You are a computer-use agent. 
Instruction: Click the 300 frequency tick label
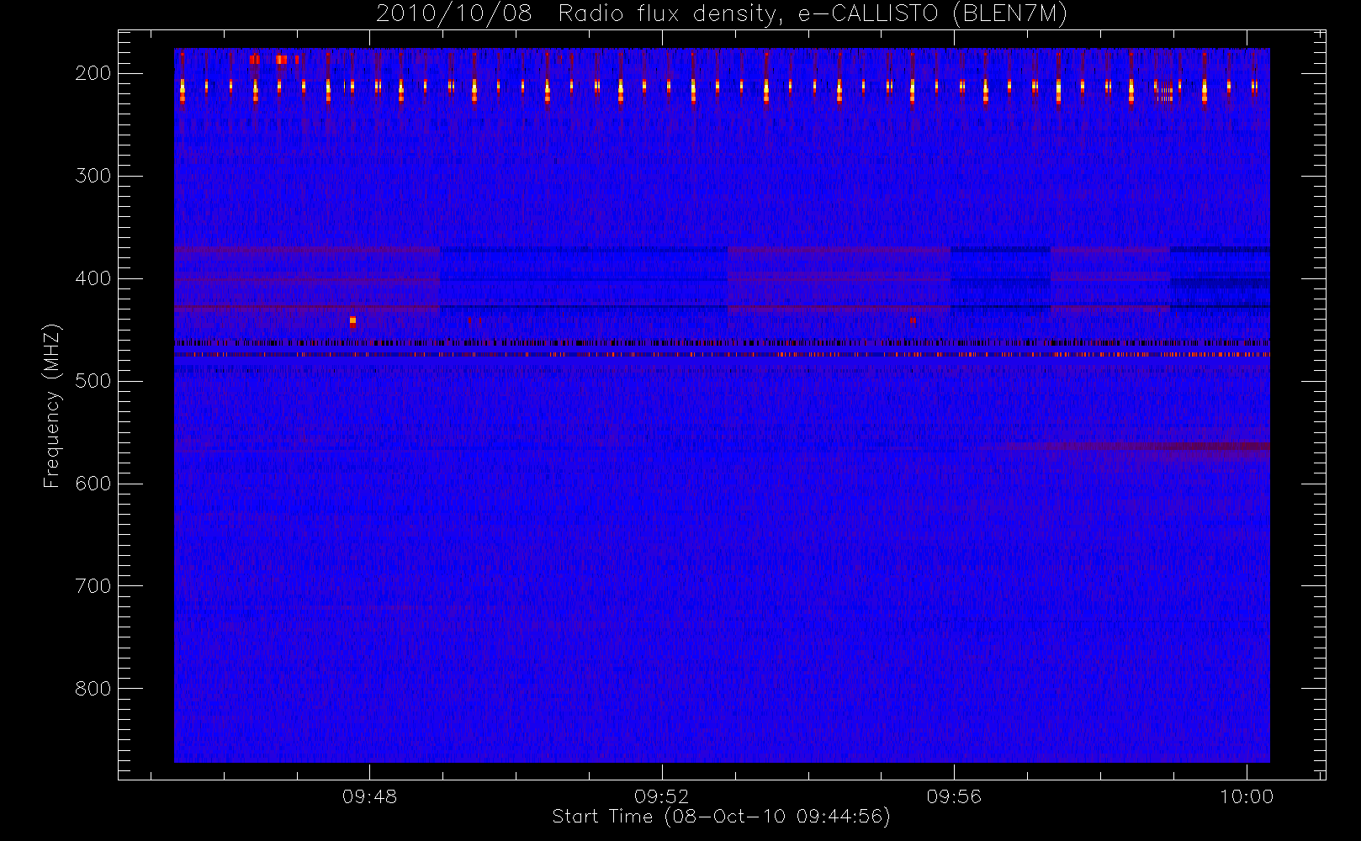[x=93, y=176]
